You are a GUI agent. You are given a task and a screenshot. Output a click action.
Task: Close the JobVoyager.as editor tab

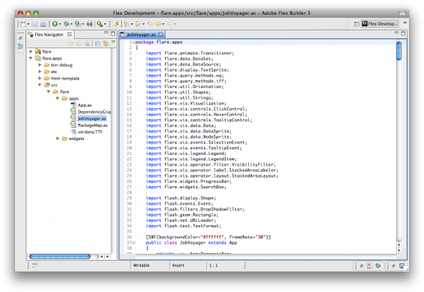pyautogui.click(x=160, y=34)
